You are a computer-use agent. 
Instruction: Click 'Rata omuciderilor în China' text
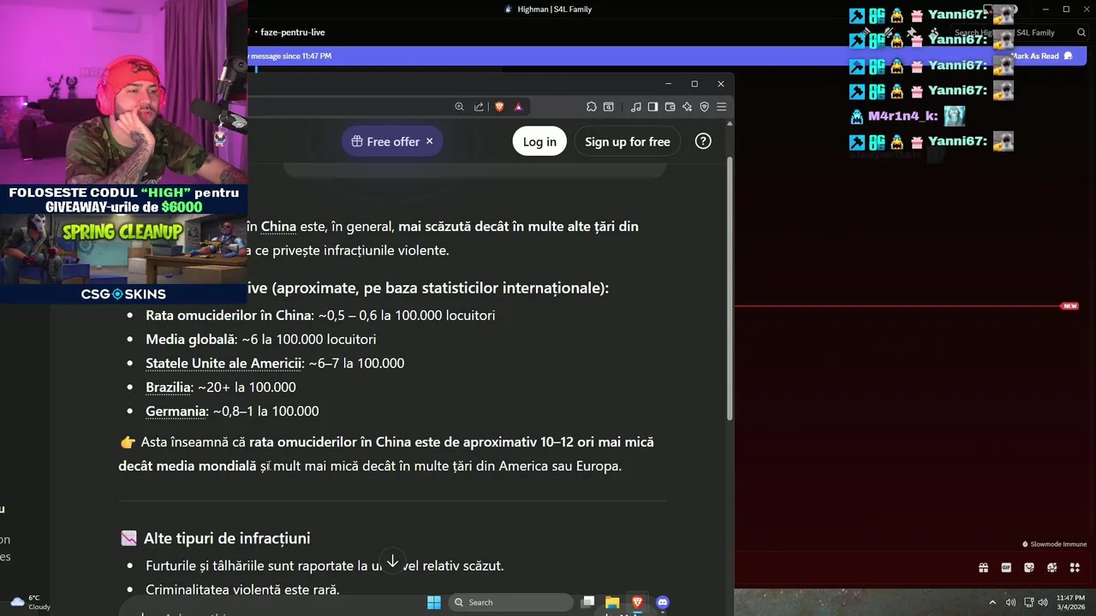click(x=229, y=315)
